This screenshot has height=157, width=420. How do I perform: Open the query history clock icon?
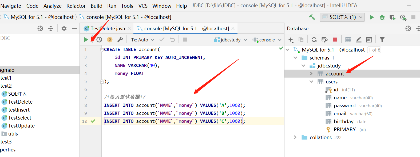coord(99,40)
